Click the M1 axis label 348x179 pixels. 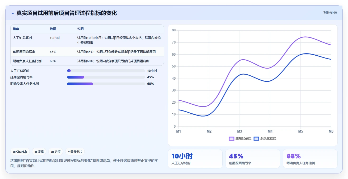(x=178, y=131)
